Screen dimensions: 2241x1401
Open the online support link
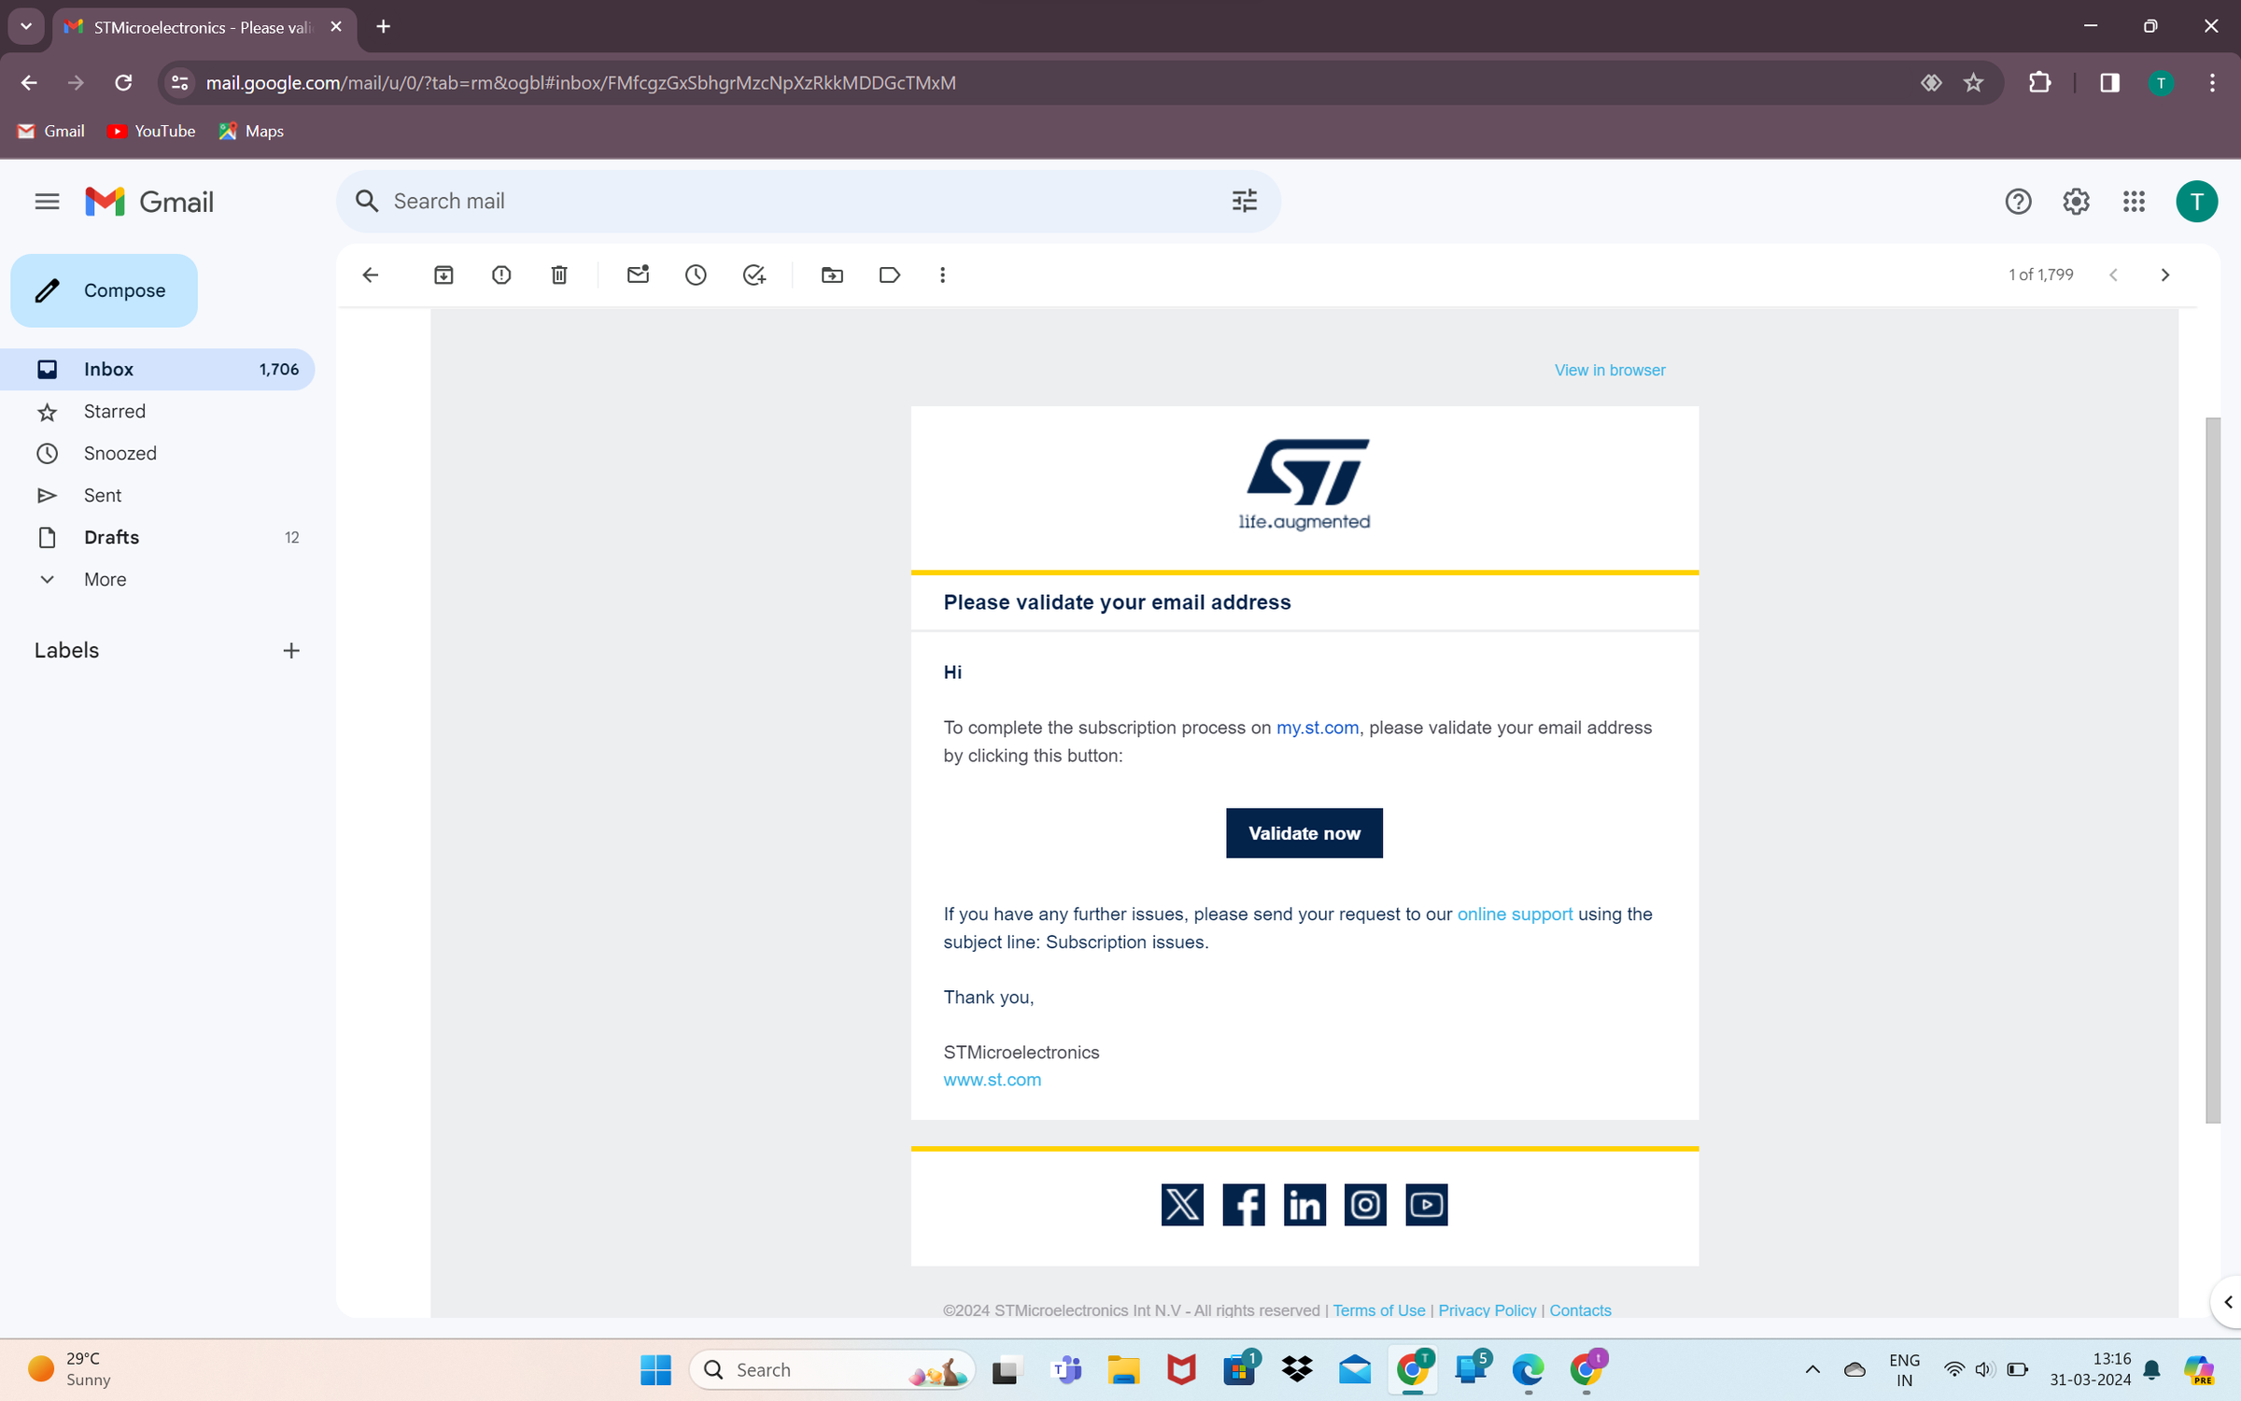[x=1514, y=914]
